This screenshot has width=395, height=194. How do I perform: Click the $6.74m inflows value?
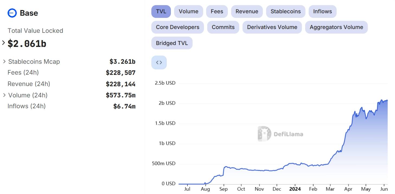[x=124, y=106]
